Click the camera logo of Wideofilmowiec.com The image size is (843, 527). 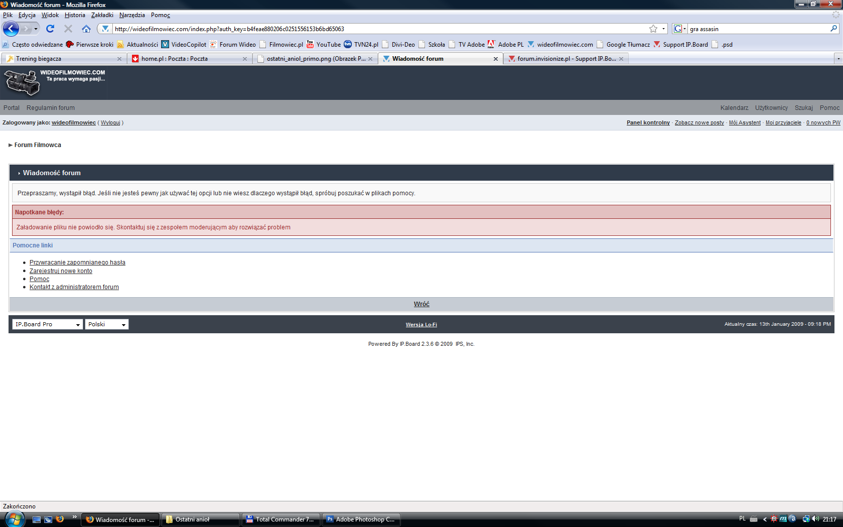click(22, 82)
